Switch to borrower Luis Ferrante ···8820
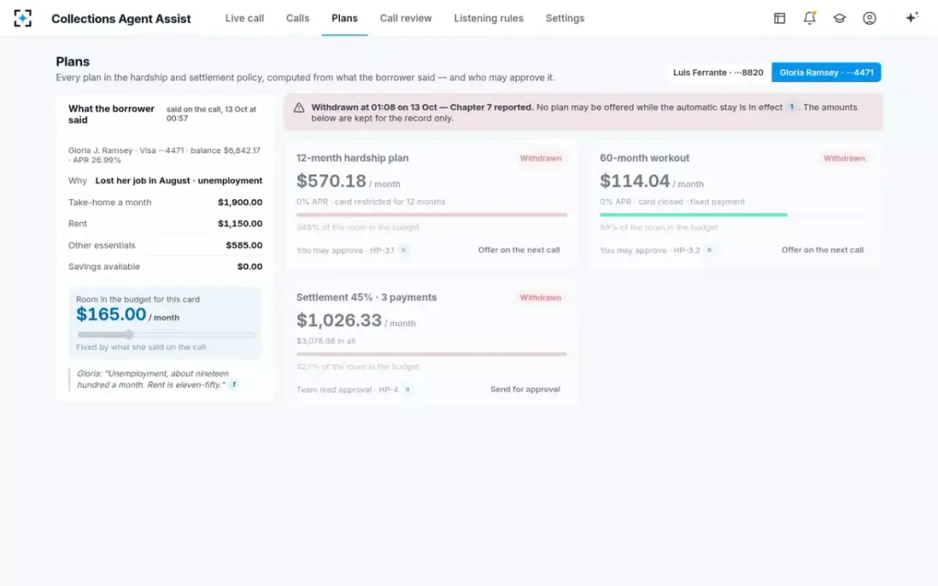Image resolution: width=938 pixels, height=586 pixels. coord(718,73)
